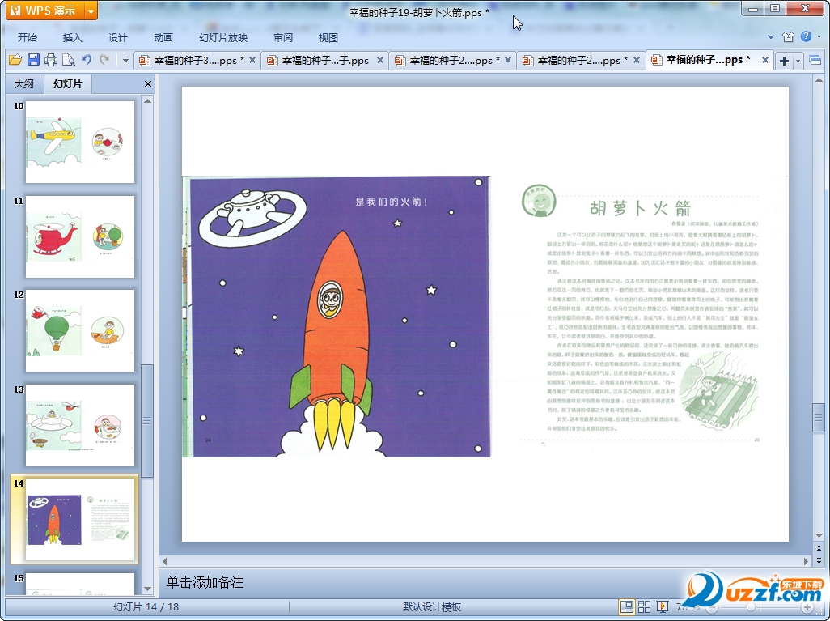The width and height of the screenshot is (830, 621).
Task: Click horizontal scrollbar right arrow
Action: [x=806, y=560]
